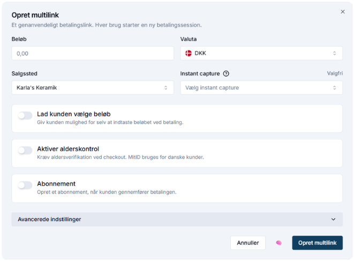The width and height of the screenshot is (354, 261).
Task: Click the Salgssted field label
Action: tap(25, 73)
